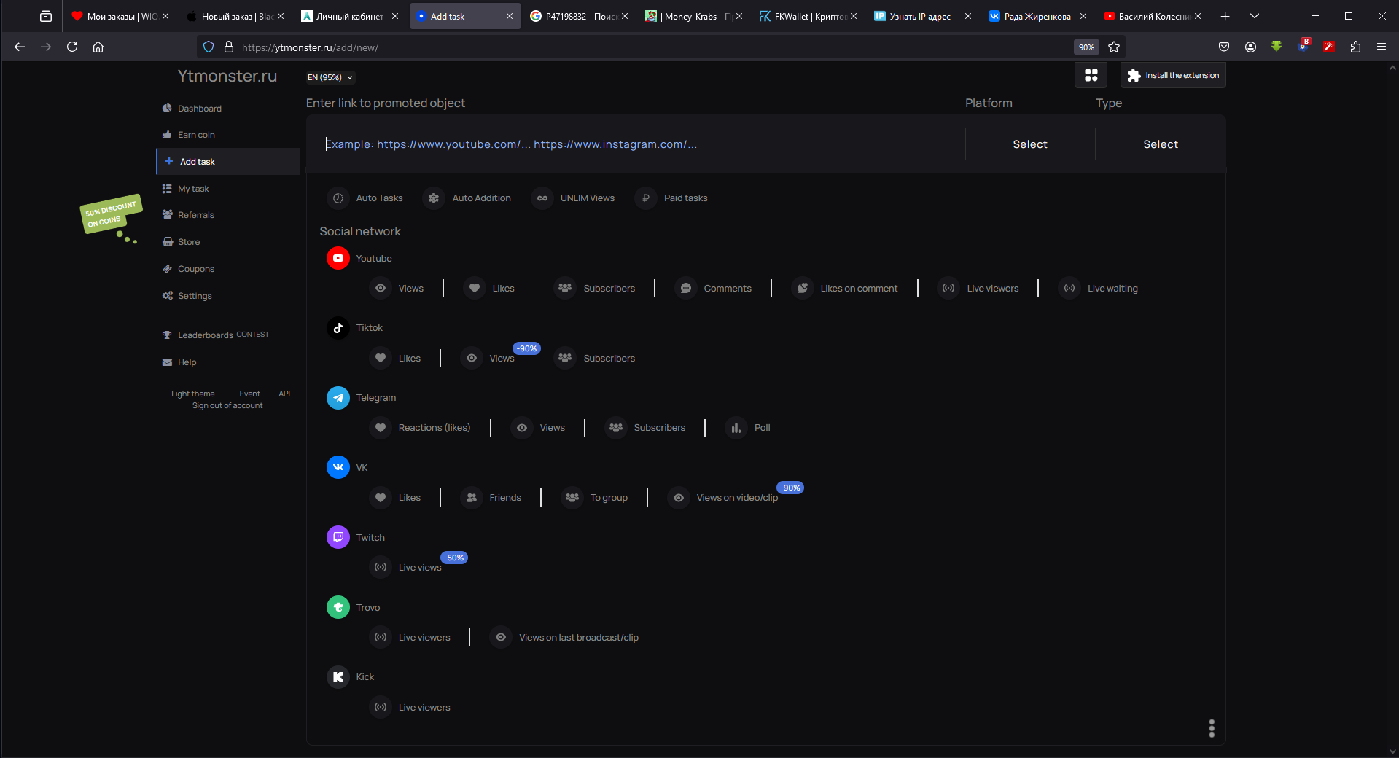Image resolution: width=1399 pixels, height=758 pixels.
Task: Open the grid apps icon button
Action: pos(1091,75)
